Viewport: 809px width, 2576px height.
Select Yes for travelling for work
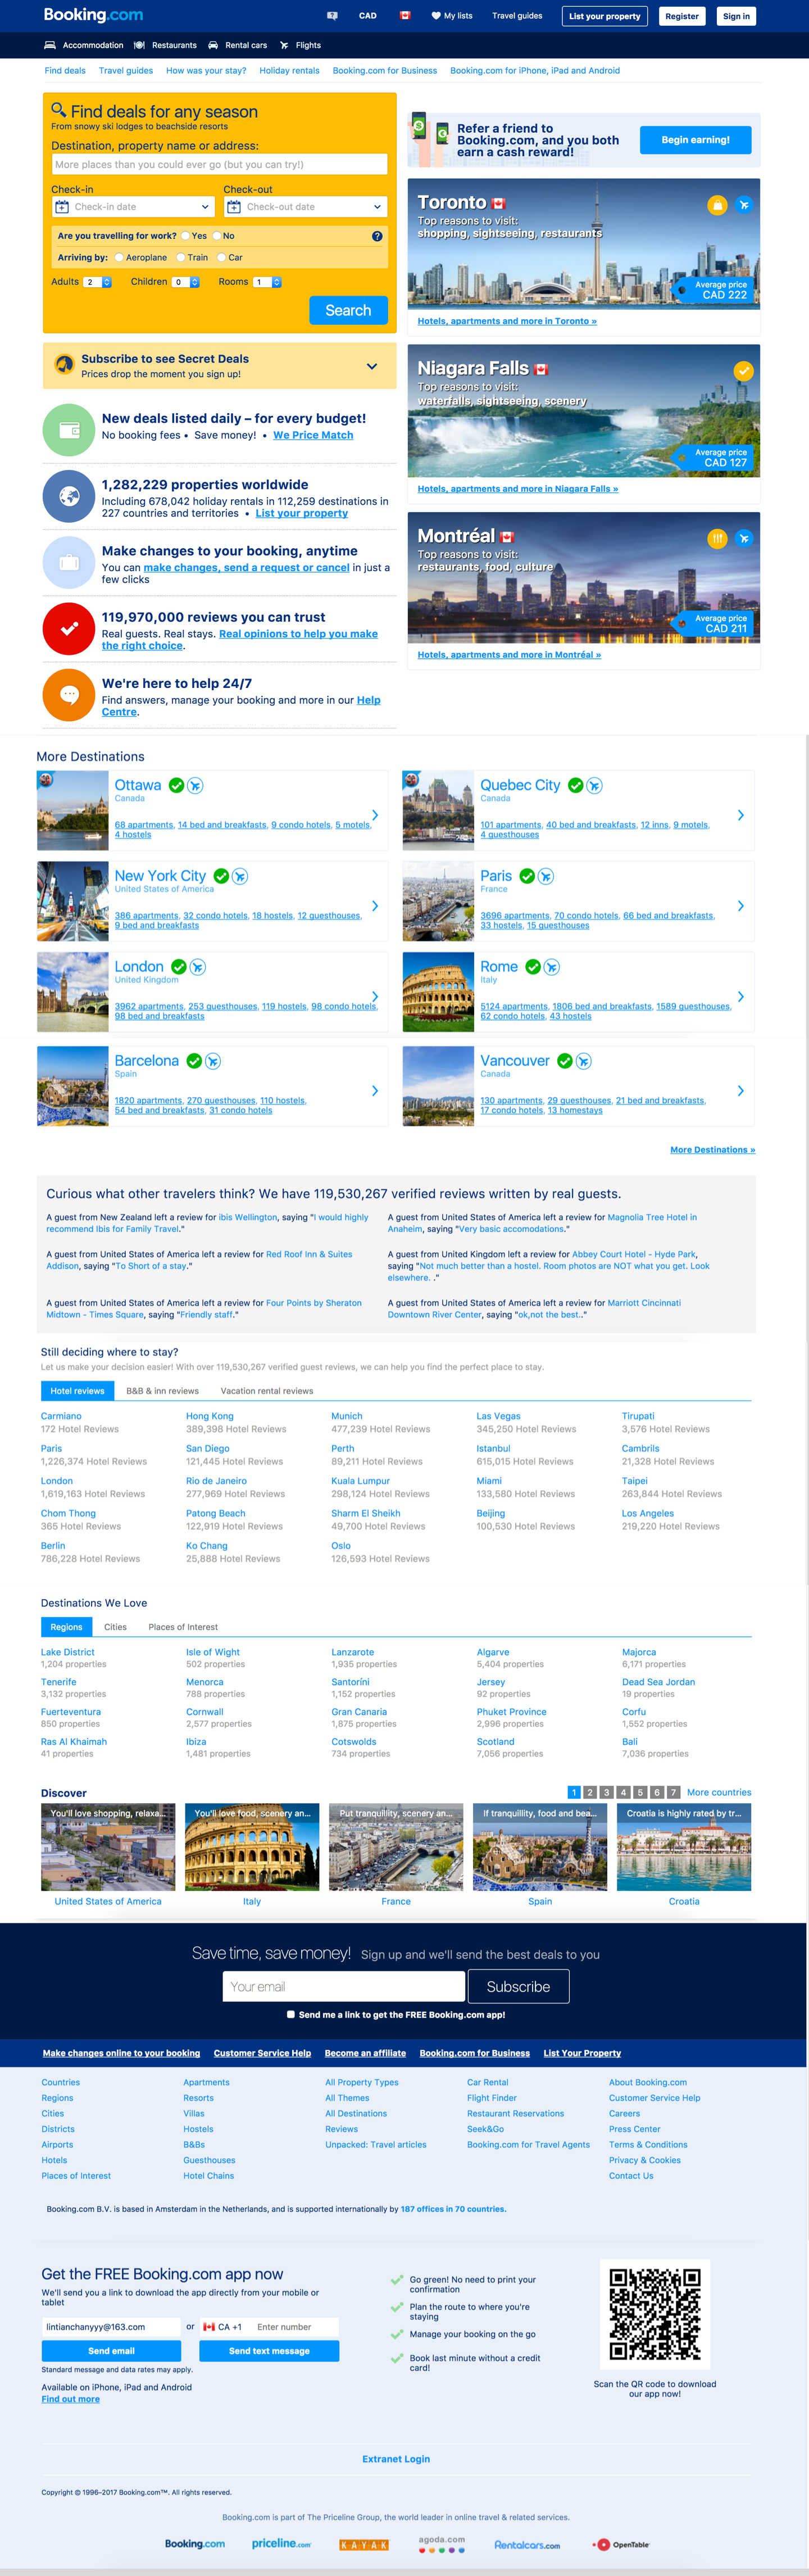click(186, 237)
